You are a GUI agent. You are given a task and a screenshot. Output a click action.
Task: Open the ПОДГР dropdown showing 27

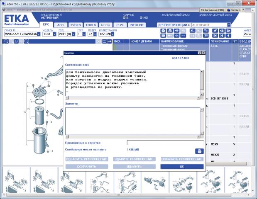tap(95, 34)
